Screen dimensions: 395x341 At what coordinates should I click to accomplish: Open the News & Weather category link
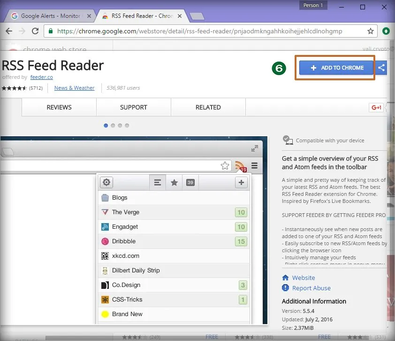[74, 88]
